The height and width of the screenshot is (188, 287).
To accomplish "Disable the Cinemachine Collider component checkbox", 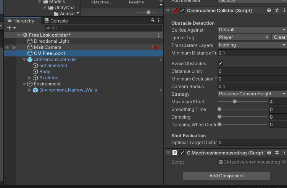I will point(182,10).
